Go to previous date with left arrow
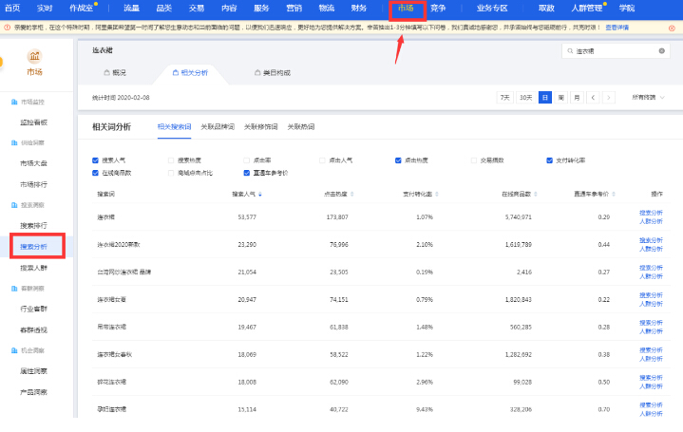 coord(593,97)
